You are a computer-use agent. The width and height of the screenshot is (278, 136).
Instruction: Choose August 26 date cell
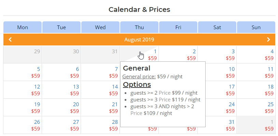pos(23,125)
